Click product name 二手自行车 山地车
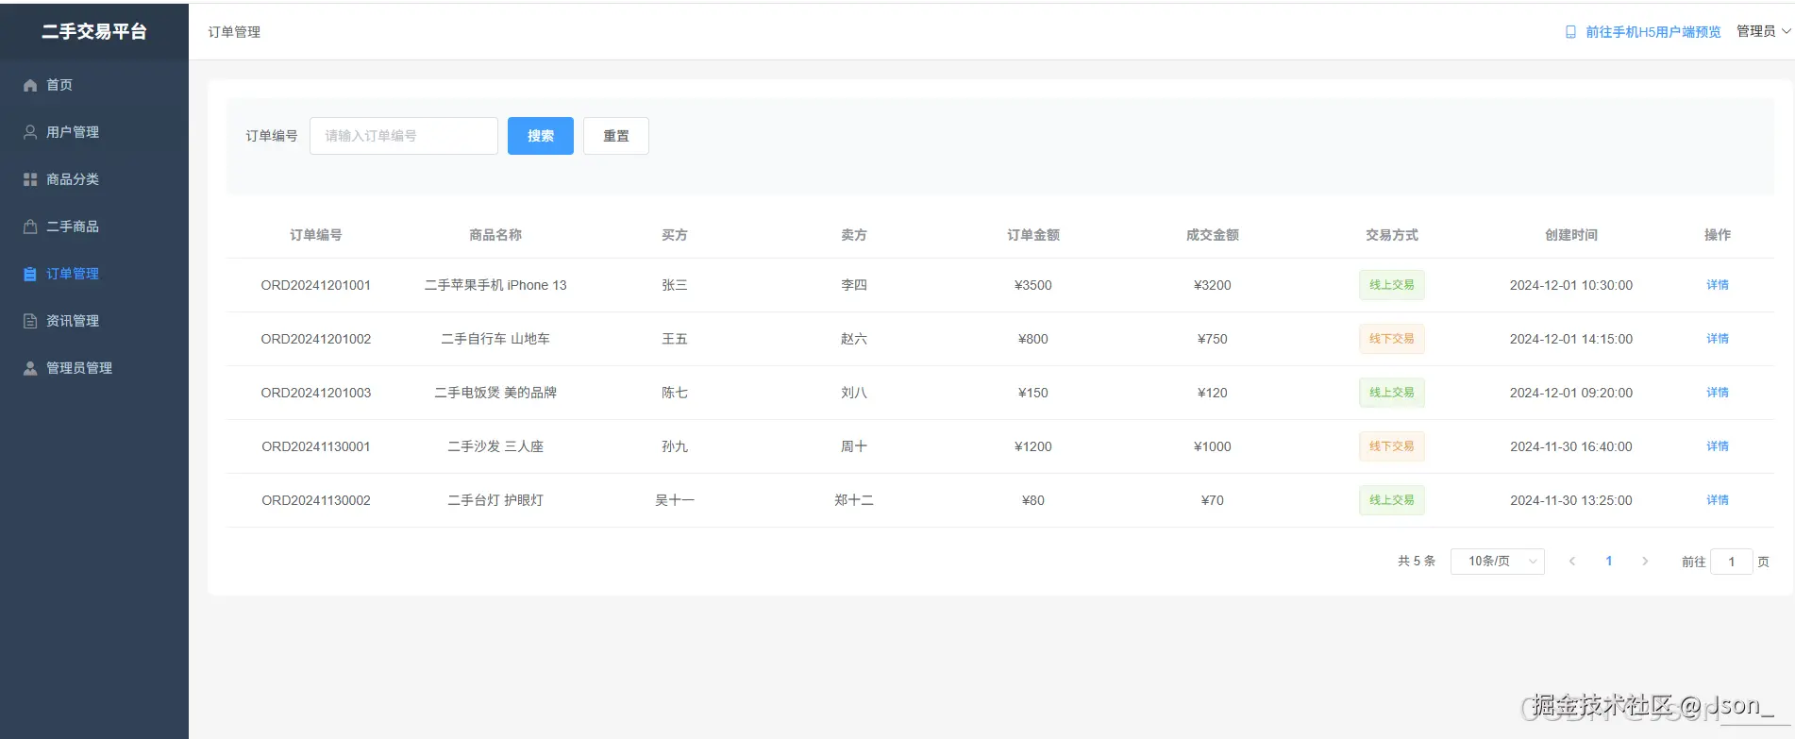 pos(495,339)
